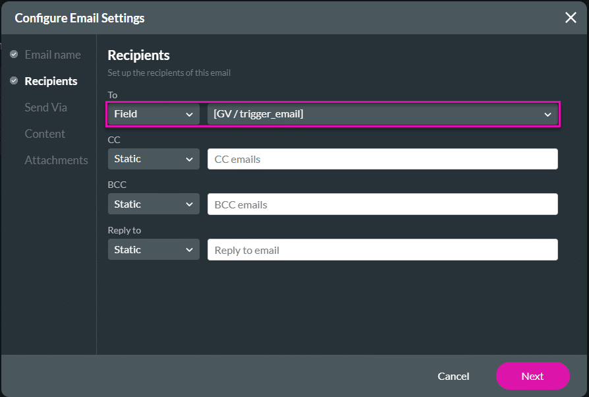Open the Static dropdown for BCC

click(153, 204)
